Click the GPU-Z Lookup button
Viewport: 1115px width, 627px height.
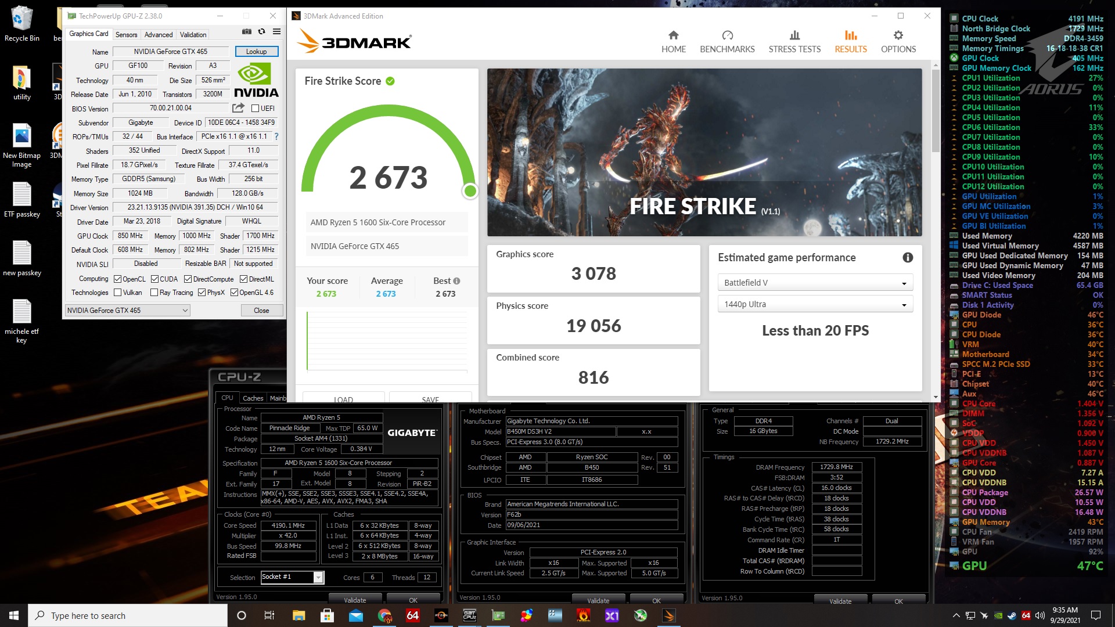pyautogui.click(x=256, y=52)
